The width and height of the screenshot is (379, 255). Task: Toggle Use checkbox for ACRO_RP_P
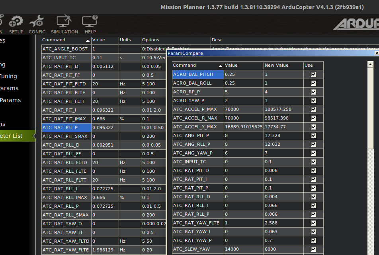pos(313,92)
